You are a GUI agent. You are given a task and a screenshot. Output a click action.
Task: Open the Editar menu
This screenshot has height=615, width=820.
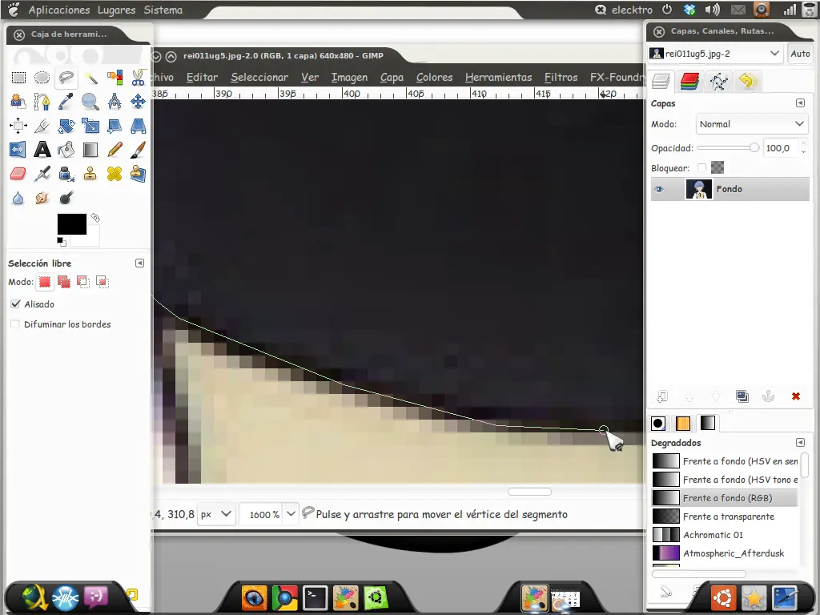[202, 78]
